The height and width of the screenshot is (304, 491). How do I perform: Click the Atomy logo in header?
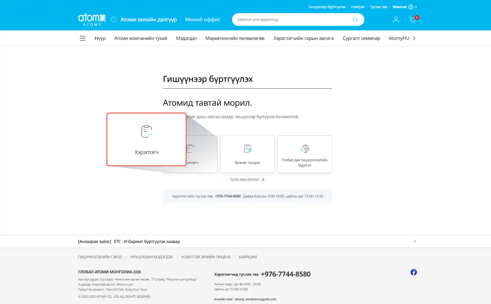tap(92, 19)
